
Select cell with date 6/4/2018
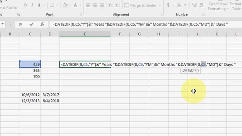click(x=50, y=101)
